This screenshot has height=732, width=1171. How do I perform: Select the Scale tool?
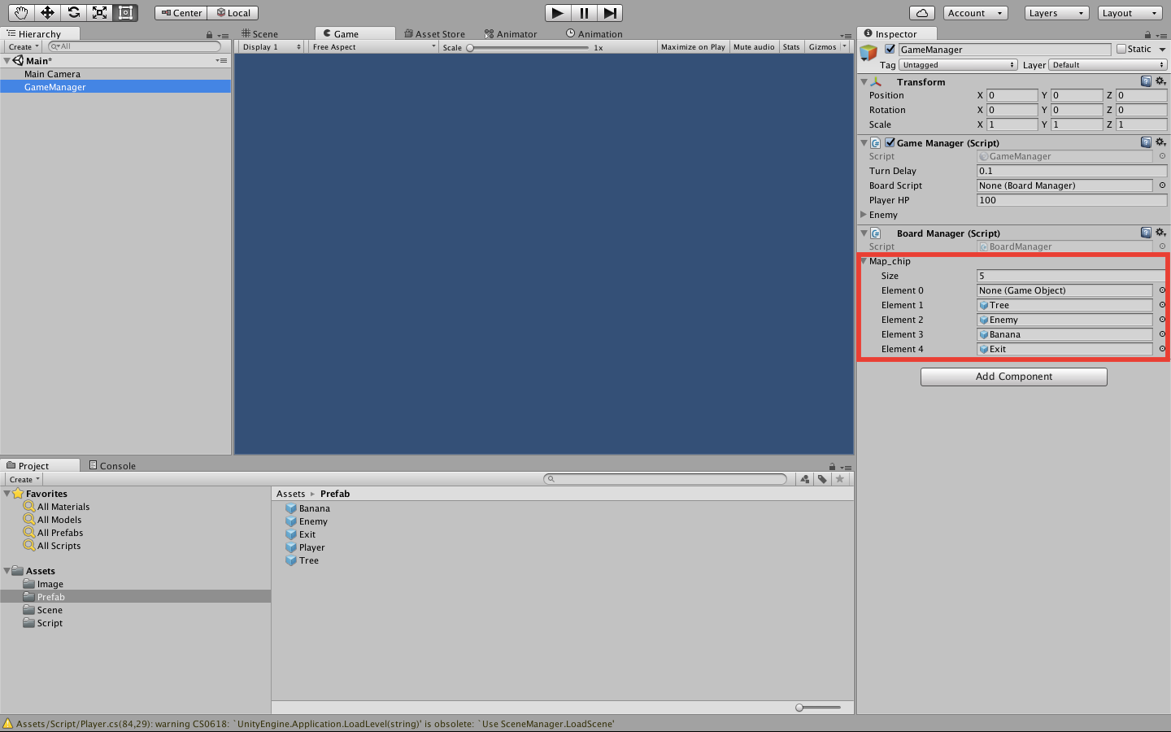pos(99,13)
